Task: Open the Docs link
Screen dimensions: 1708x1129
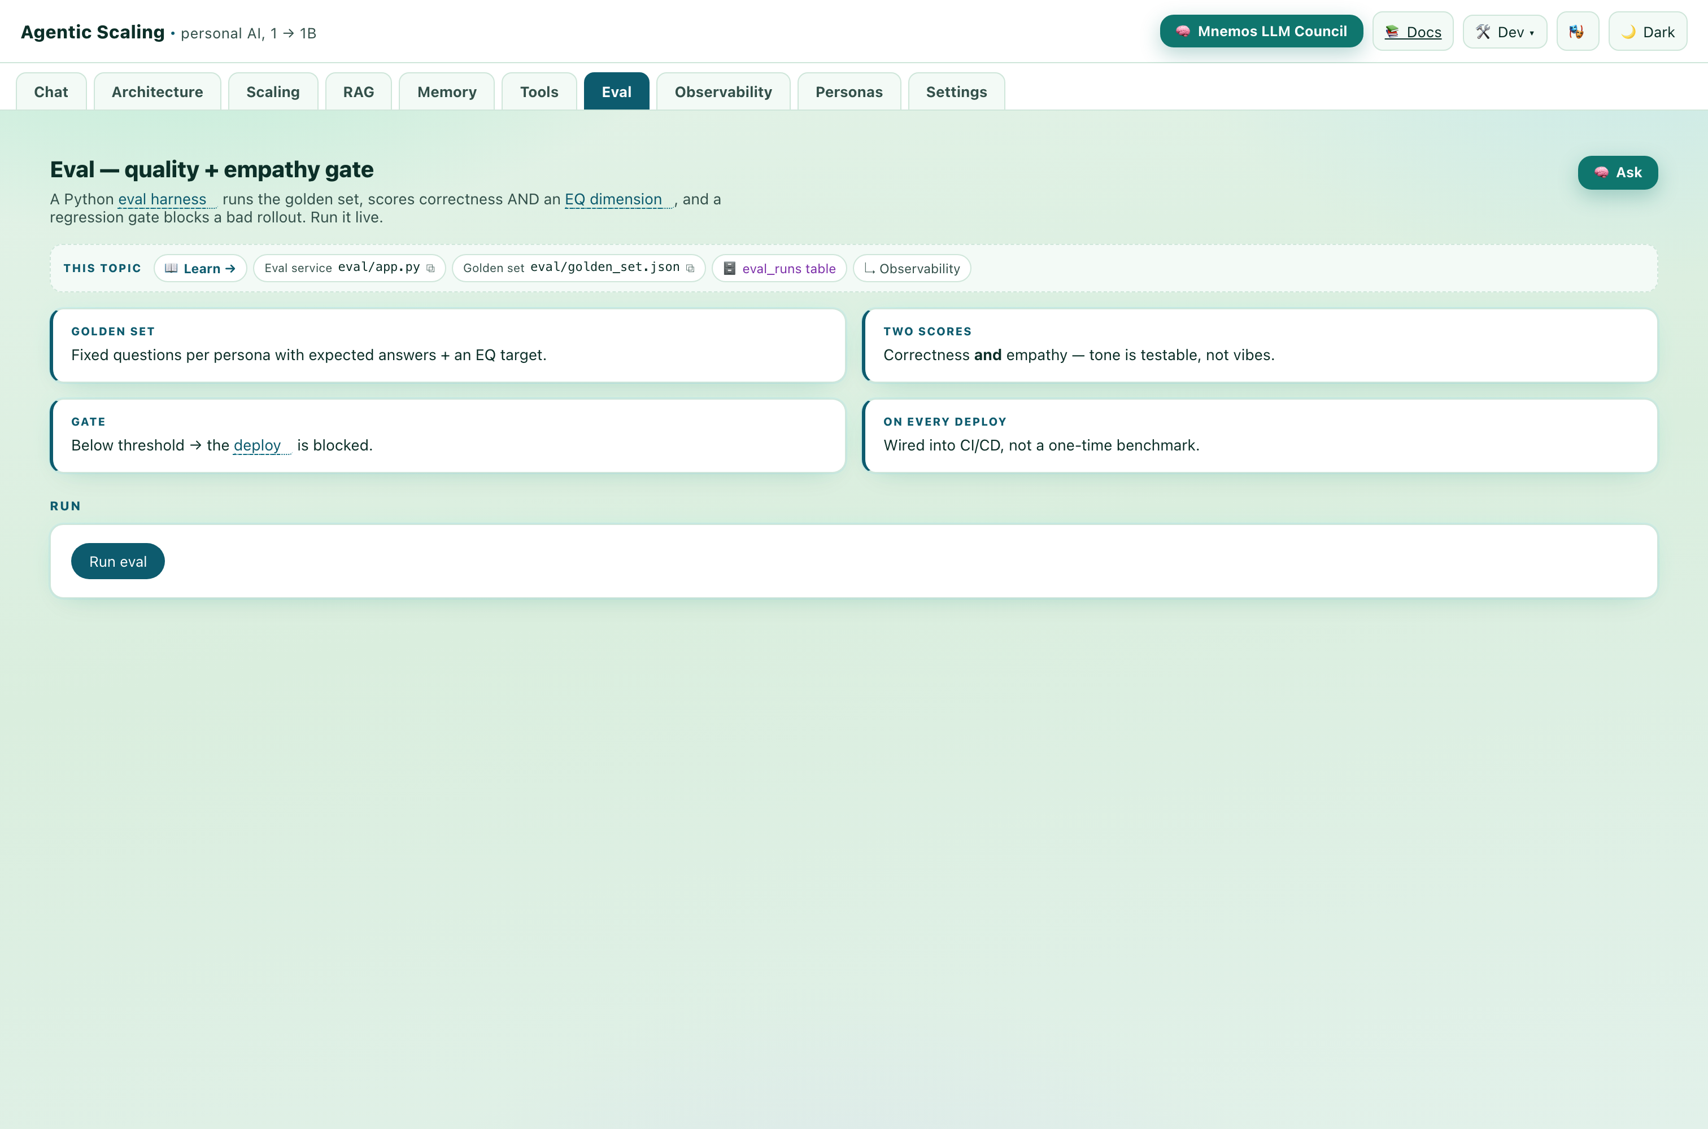Action: [x=1413, y=32]
